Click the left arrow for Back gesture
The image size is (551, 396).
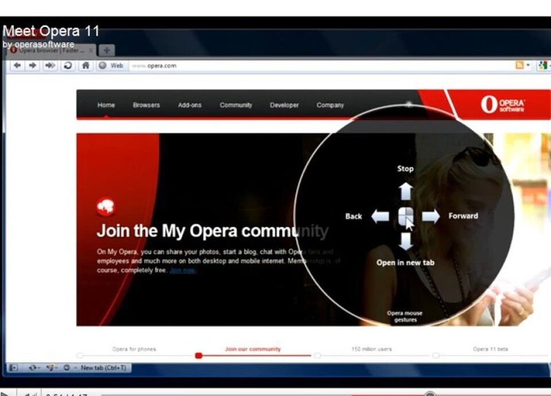click(380, 216)
